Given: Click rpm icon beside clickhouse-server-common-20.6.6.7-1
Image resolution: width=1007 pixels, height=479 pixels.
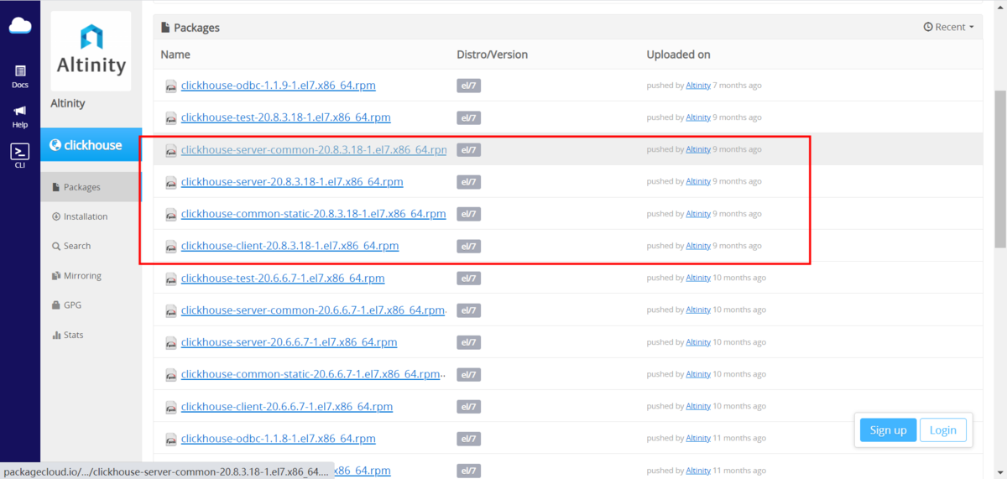Looking at the screenshot, I should point(171,310).
